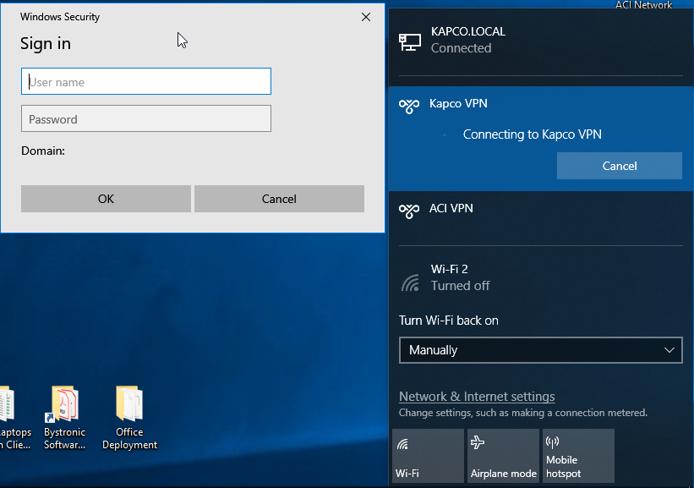Screen dimensions: 694x488
Task: Click the Domain label in dialog
Action: [x=43, y=151]
